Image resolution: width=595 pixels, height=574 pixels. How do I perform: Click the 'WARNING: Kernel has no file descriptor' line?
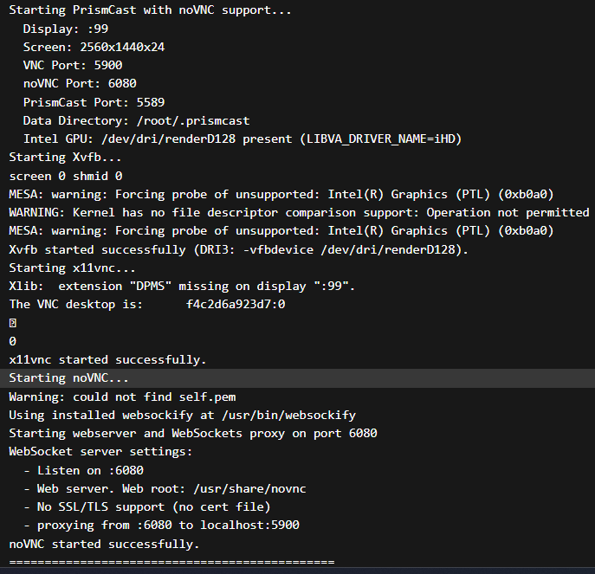click(299, 212)
